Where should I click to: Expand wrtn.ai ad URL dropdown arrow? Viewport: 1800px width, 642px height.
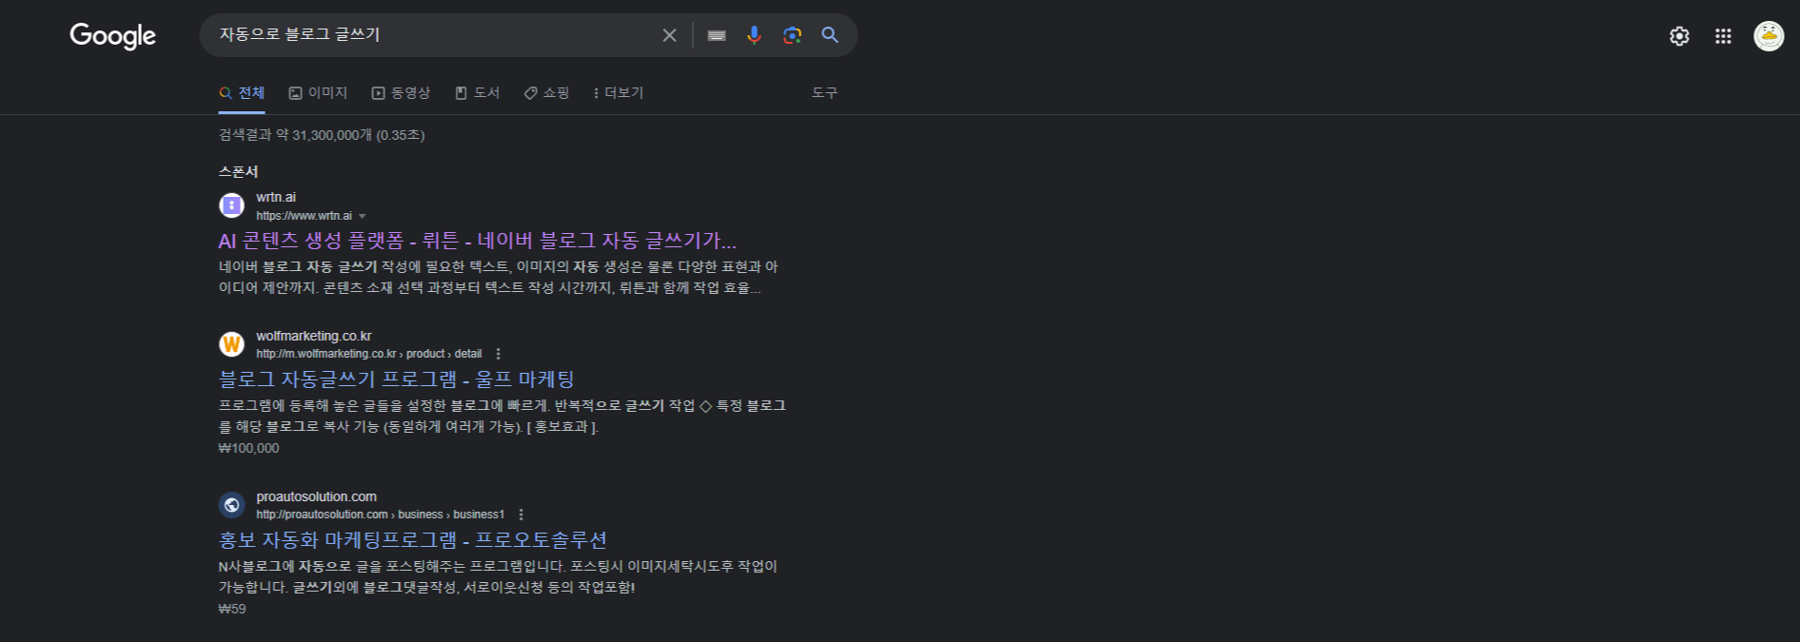[362, 217]
